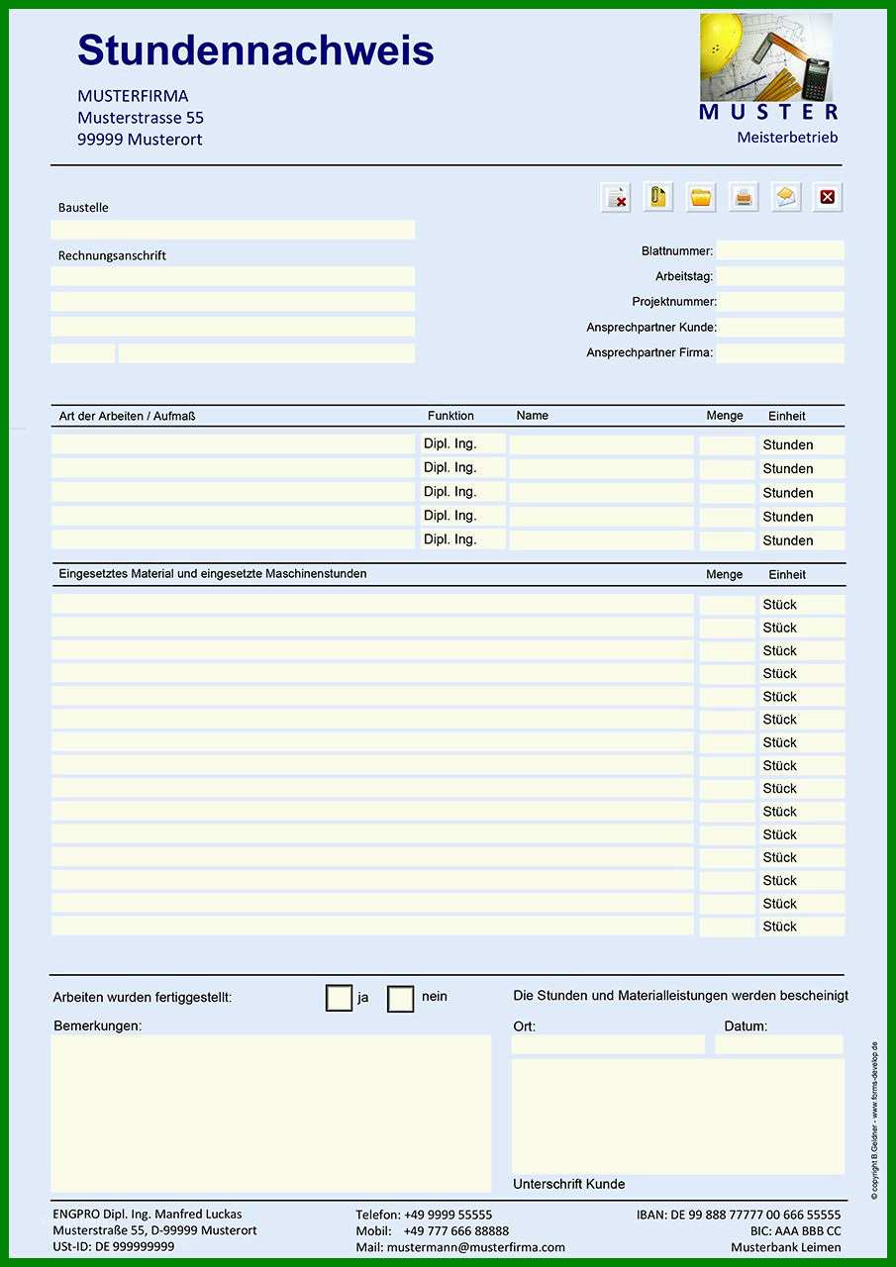896x1267 pixels.
Task: Click the "BIC: AAA BBB CC" footer entry
Action: click(796, 1230)
